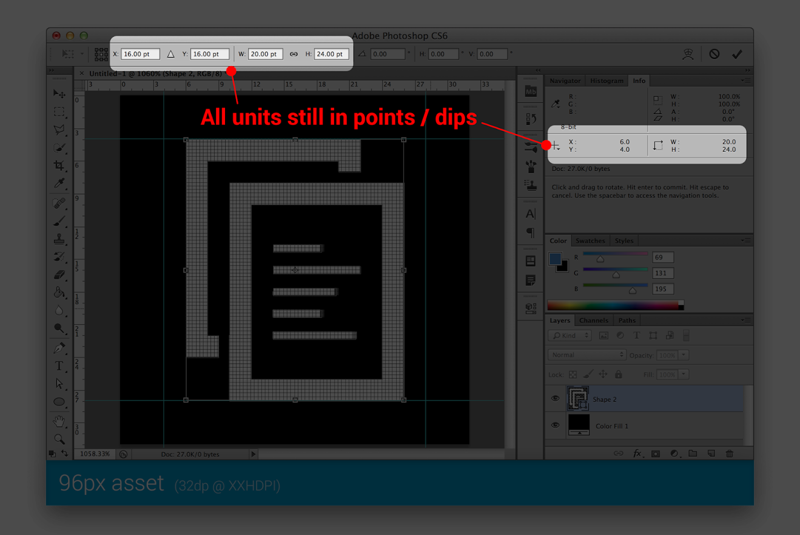Toggle visibility of Color Fill 1 layer
Viewport: 800px width, 535px height.
click(x=555, y=425)
